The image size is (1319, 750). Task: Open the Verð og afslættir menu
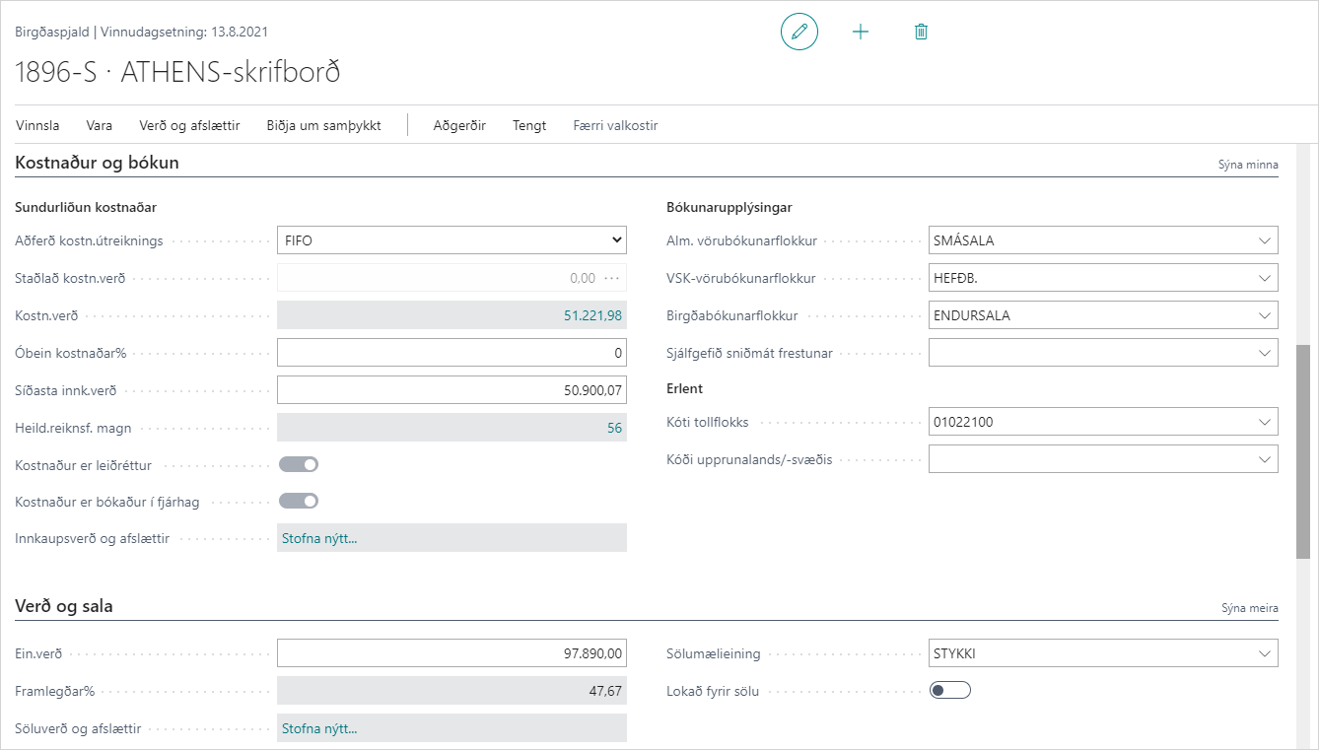(189, 125)
